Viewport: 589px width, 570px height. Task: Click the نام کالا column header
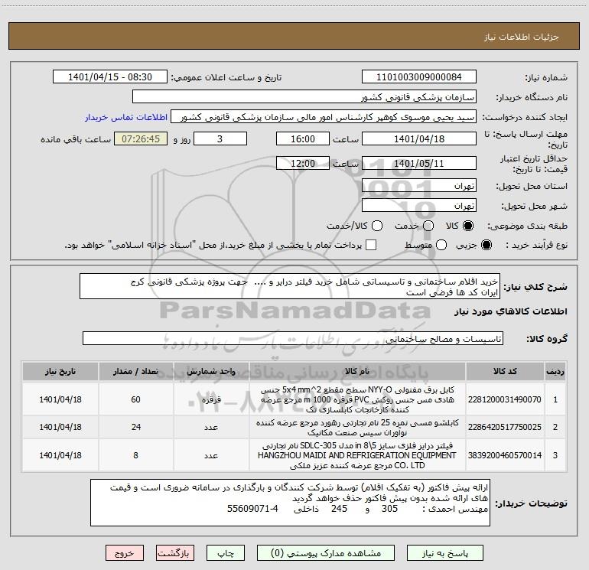point(357,371)
